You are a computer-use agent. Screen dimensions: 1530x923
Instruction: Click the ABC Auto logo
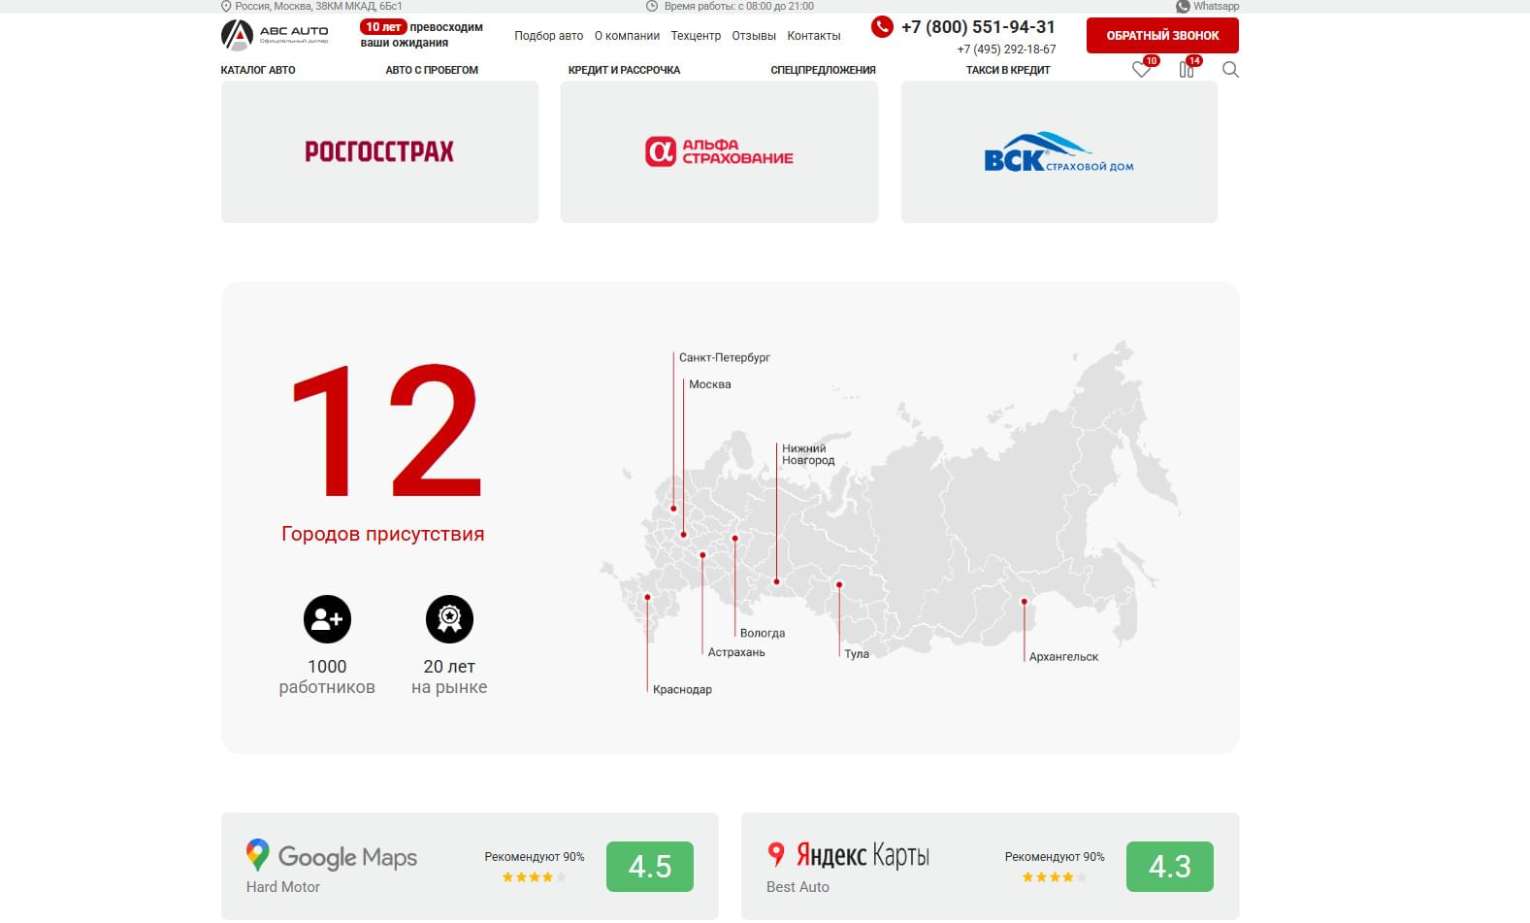275,35
